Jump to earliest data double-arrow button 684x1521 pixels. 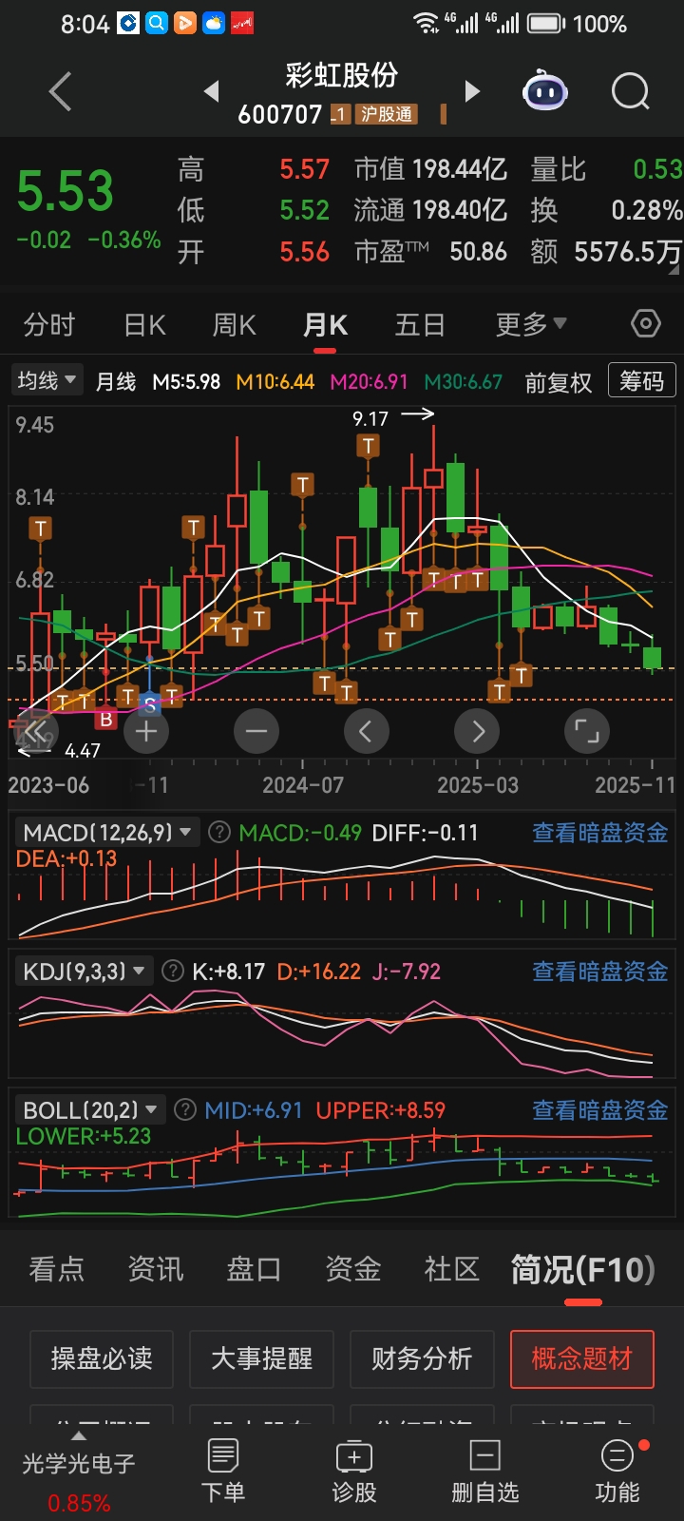36,731
